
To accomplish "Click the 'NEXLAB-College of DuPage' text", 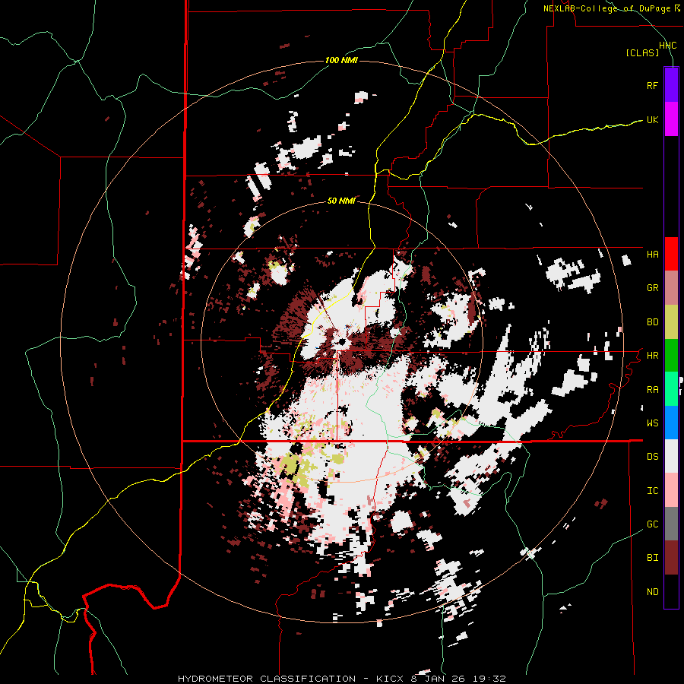I will coord(606,8).
